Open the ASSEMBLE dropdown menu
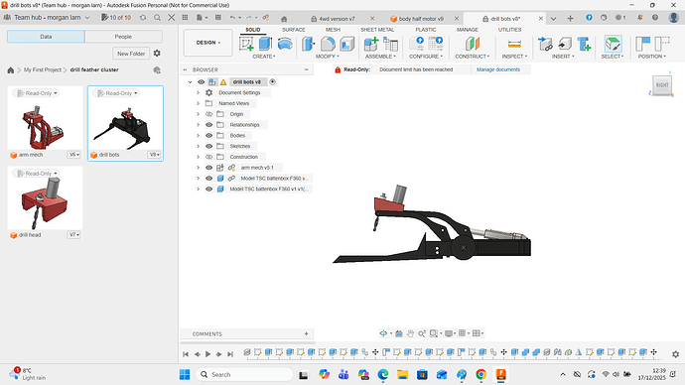Image resolution: width=685 pixels, height=385 pixels. click(380, 57)
